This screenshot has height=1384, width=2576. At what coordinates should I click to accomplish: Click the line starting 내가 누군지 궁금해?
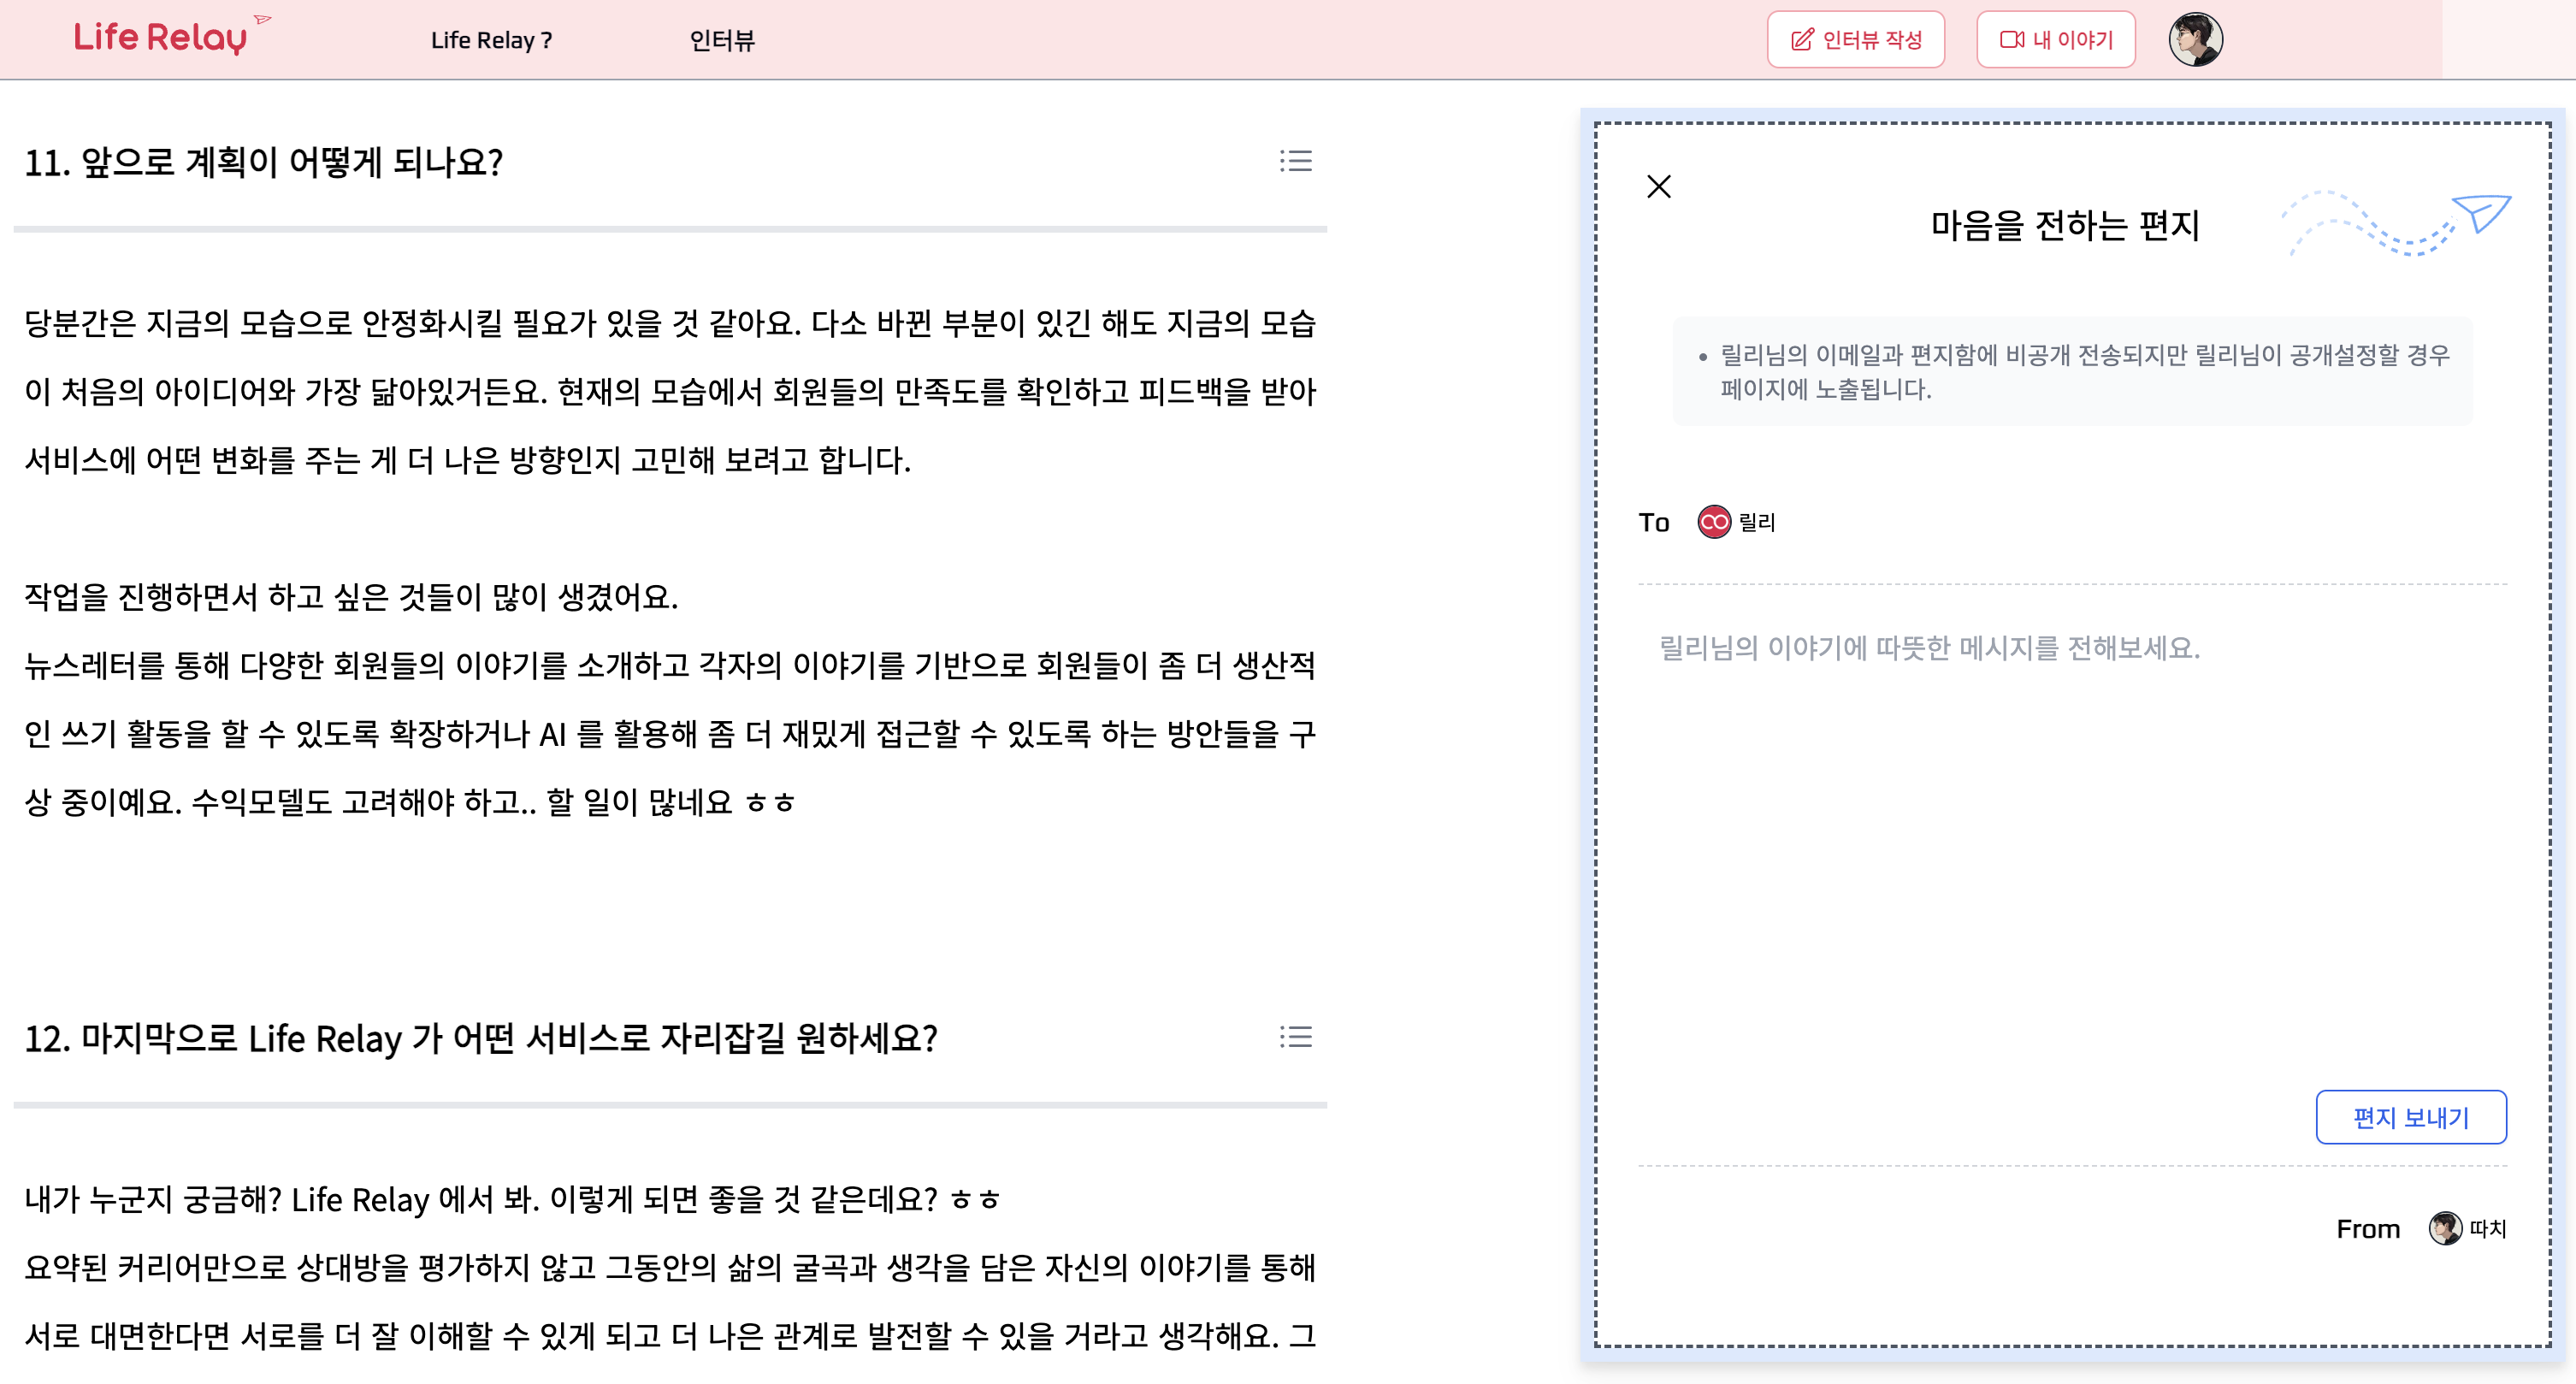click(x=512, y=1199)
